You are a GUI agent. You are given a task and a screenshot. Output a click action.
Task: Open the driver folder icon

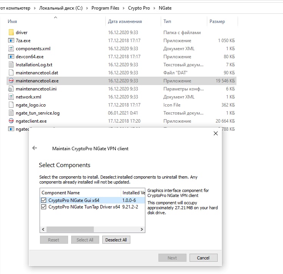click(x=11, y=33)
